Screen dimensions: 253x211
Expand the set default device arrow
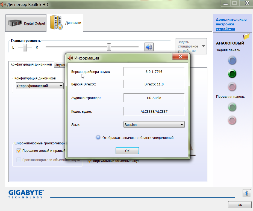(204, 46)
